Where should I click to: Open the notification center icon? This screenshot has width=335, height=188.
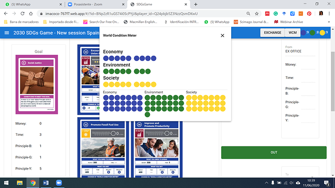click(327, 183)
